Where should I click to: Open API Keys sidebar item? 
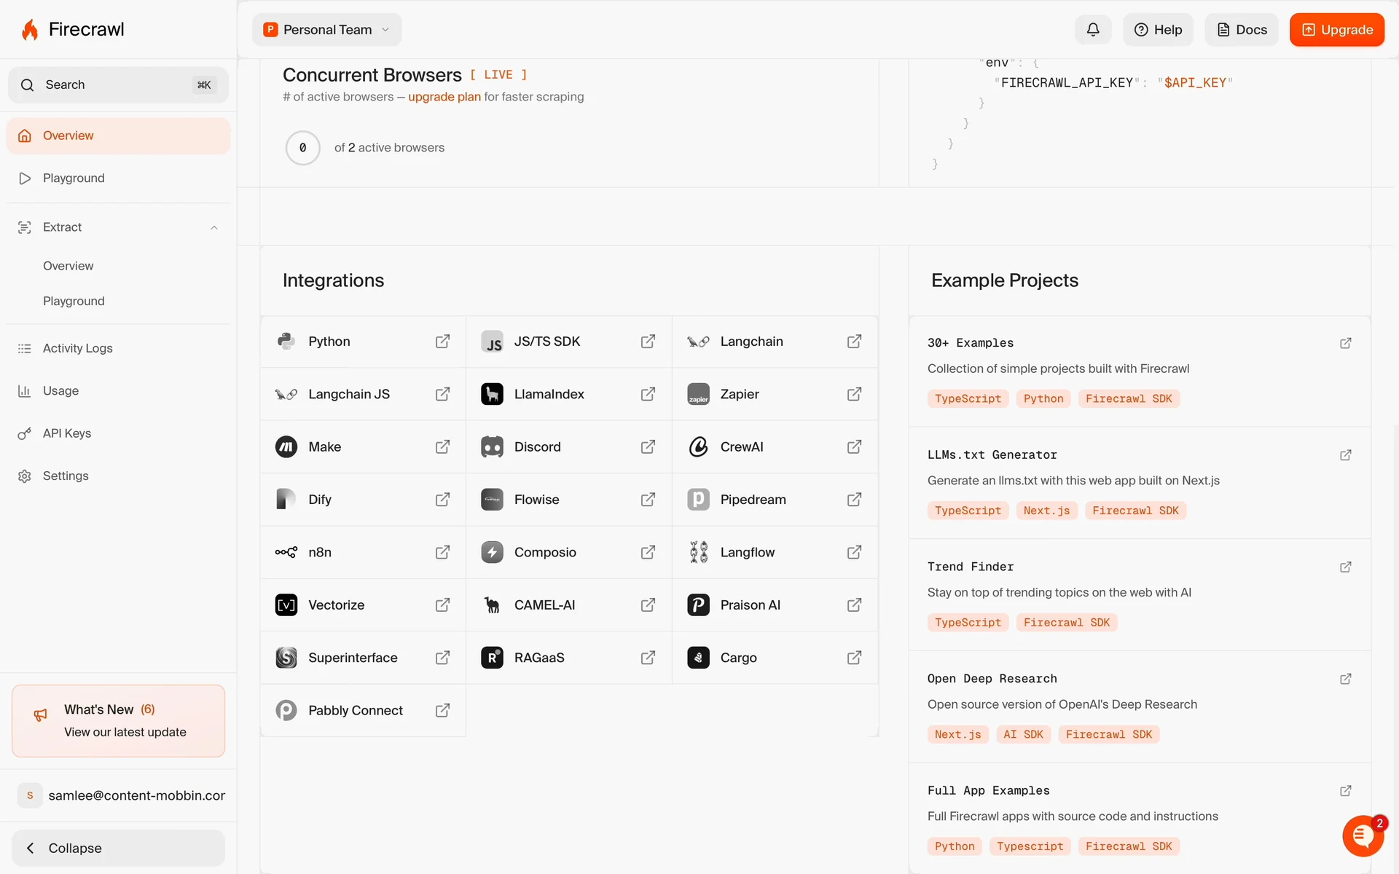click(x=67, y=433)
